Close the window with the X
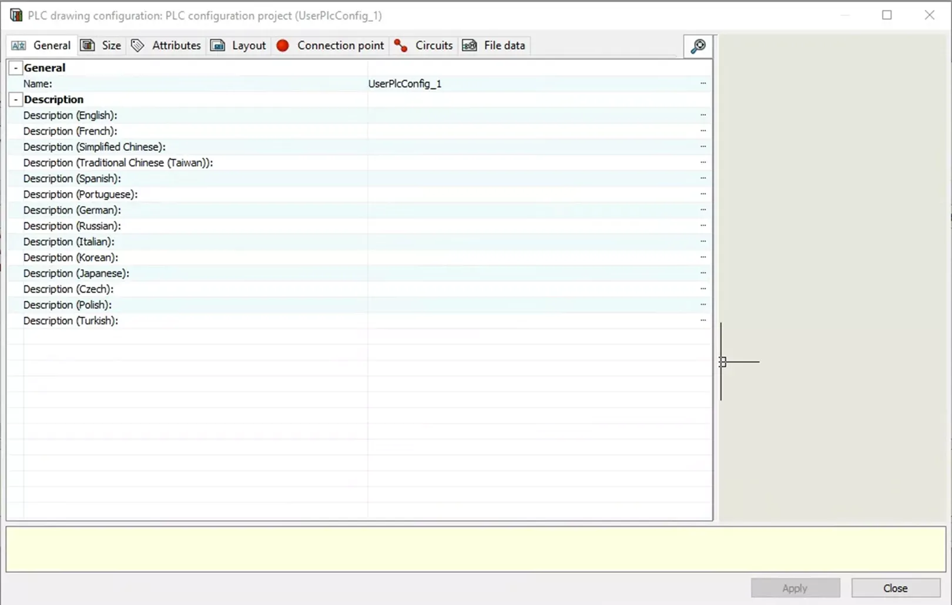The height and width of the screenshot is (605, 952). point(930,15)
